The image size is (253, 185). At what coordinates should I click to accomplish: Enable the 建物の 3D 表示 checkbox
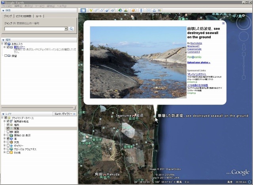8,135
